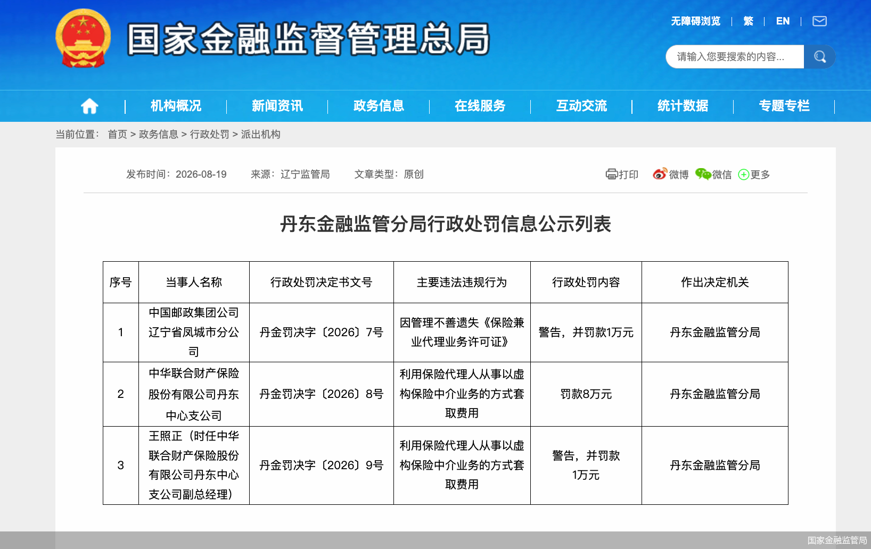Click the article title 丹东金融监管分局行政处罚信息公示列表
Screen dimensions: 871x549
[x=446, y=224]
